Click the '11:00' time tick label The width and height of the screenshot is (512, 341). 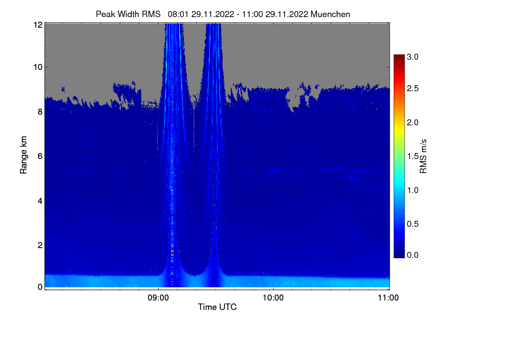[388, 298]
